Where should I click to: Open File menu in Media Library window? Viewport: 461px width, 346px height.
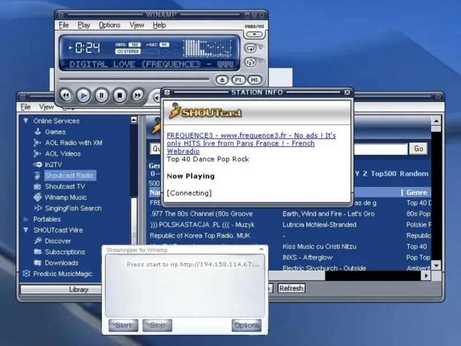click(25, 107)
